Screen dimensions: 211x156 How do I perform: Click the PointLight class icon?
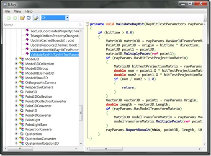click(21, 120)
